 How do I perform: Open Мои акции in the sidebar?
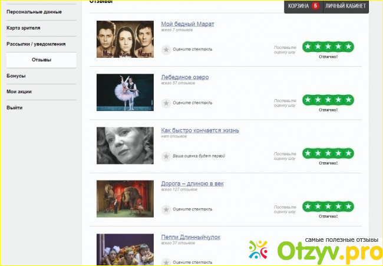19,91
